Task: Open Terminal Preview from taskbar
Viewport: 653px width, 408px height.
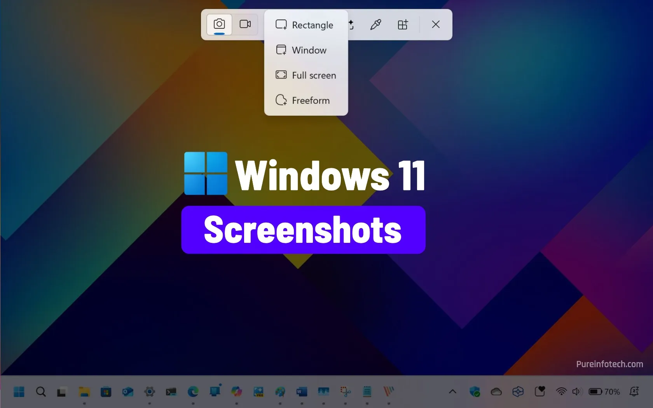Action: pos(171,392)
